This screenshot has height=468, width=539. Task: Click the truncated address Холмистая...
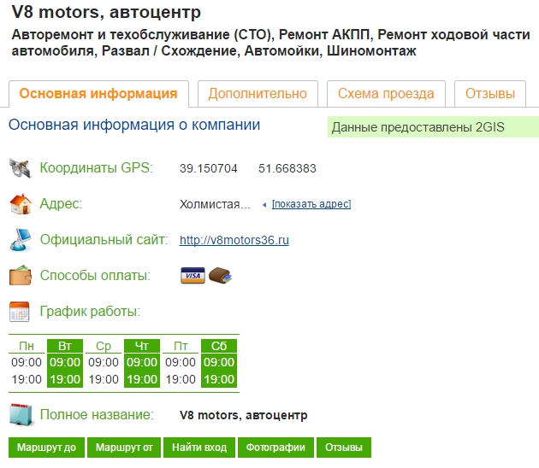point(215,204)
